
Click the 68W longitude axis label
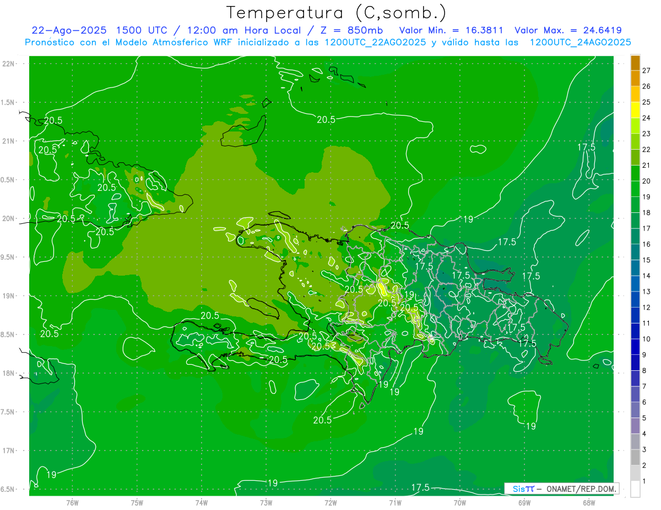pyautogui.click(x=589, y=503)
